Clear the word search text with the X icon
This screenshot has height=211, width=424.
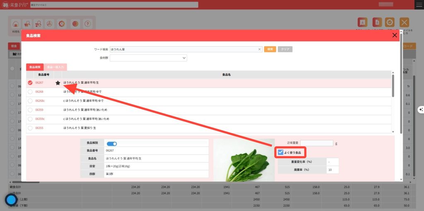coord(260,49)
